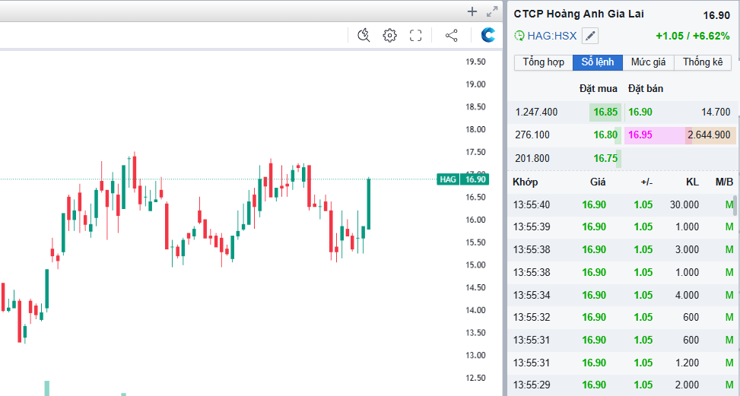Open the Mức giá tab
Screen dimensions: 740x396
648,62
